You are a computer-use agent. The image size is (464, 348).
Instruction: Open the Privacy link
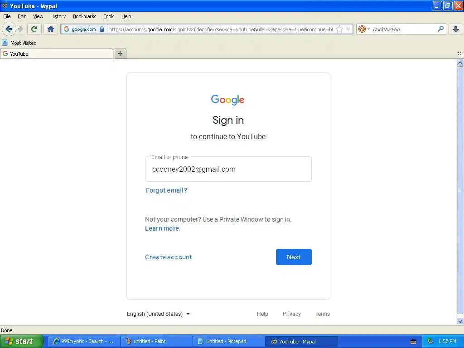(x=291, y=314)
